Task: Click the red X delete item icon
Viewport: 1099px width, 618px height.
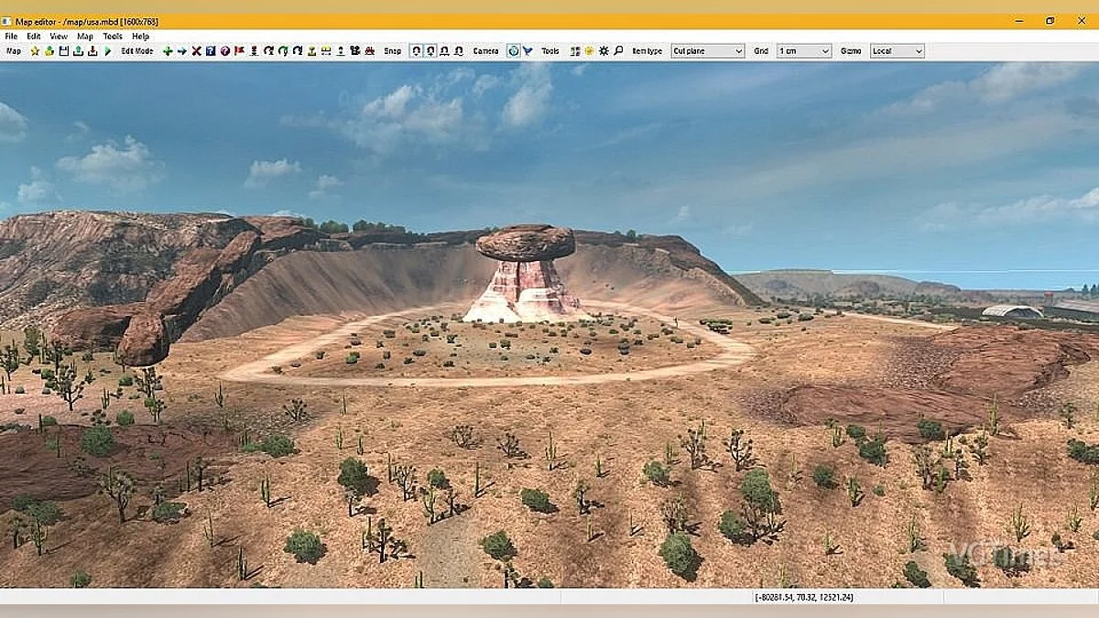Action: click(196, 51)
